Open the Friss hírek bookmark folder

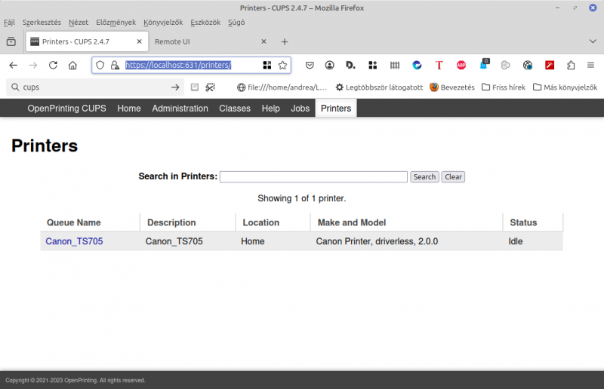[504, 87]
